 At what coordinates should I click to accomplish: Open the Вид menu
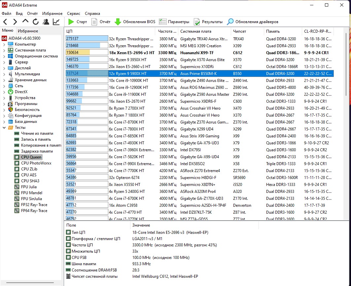click(19, 14)
